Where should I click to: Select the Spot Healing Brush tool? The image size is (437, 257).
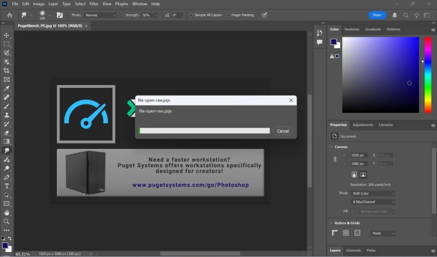click(x=7, y=97)
